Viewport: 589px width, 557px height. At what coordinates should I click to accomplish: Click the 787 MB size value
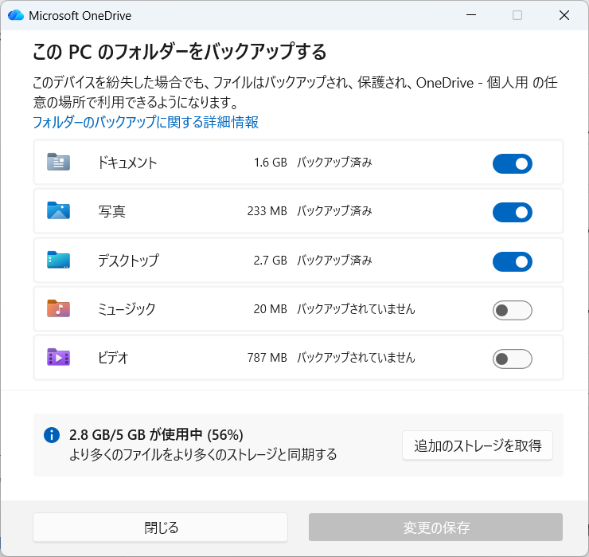[267, 357]
